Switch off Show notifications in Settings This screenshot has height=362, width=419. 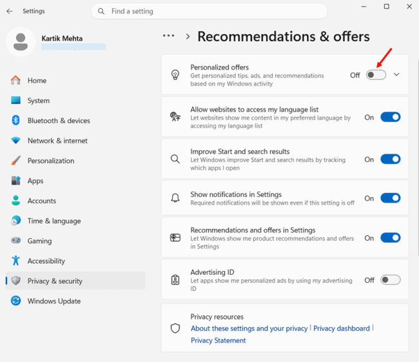(391, 198)
